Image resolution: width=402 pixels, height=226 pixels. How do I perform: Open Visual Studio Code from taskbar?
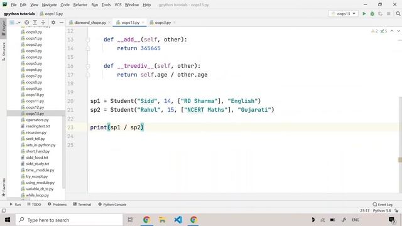(x=178, y=220)
